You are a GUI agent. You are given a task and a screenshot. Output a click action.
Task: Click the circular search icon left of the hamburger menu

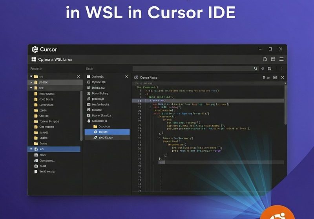pos(265,59)
